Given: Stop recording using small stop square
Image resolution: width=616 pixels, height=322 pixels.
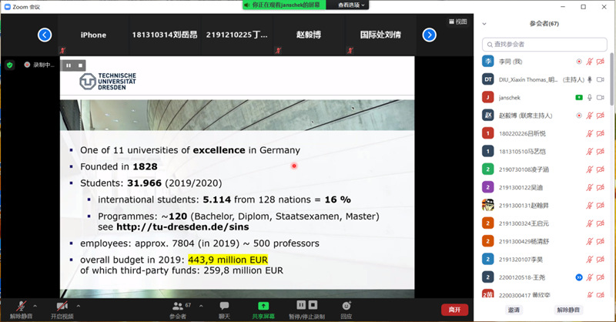Looking at the screenshot, I should [80, 65].
